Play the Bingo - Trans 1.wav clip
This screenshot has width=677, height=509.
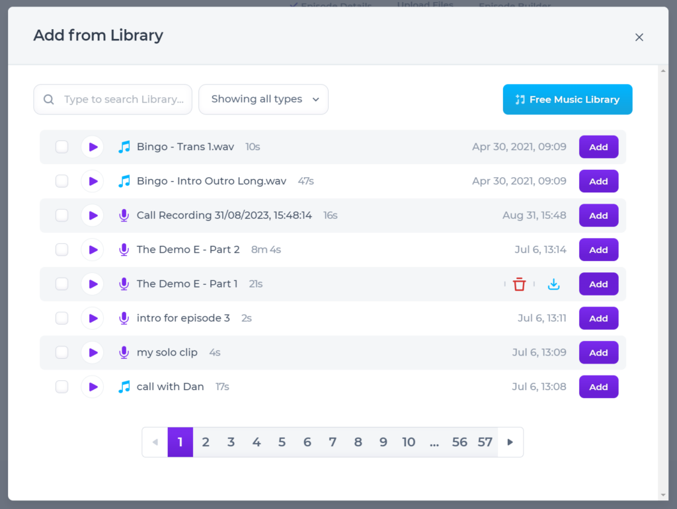click(x=92, y=147)
